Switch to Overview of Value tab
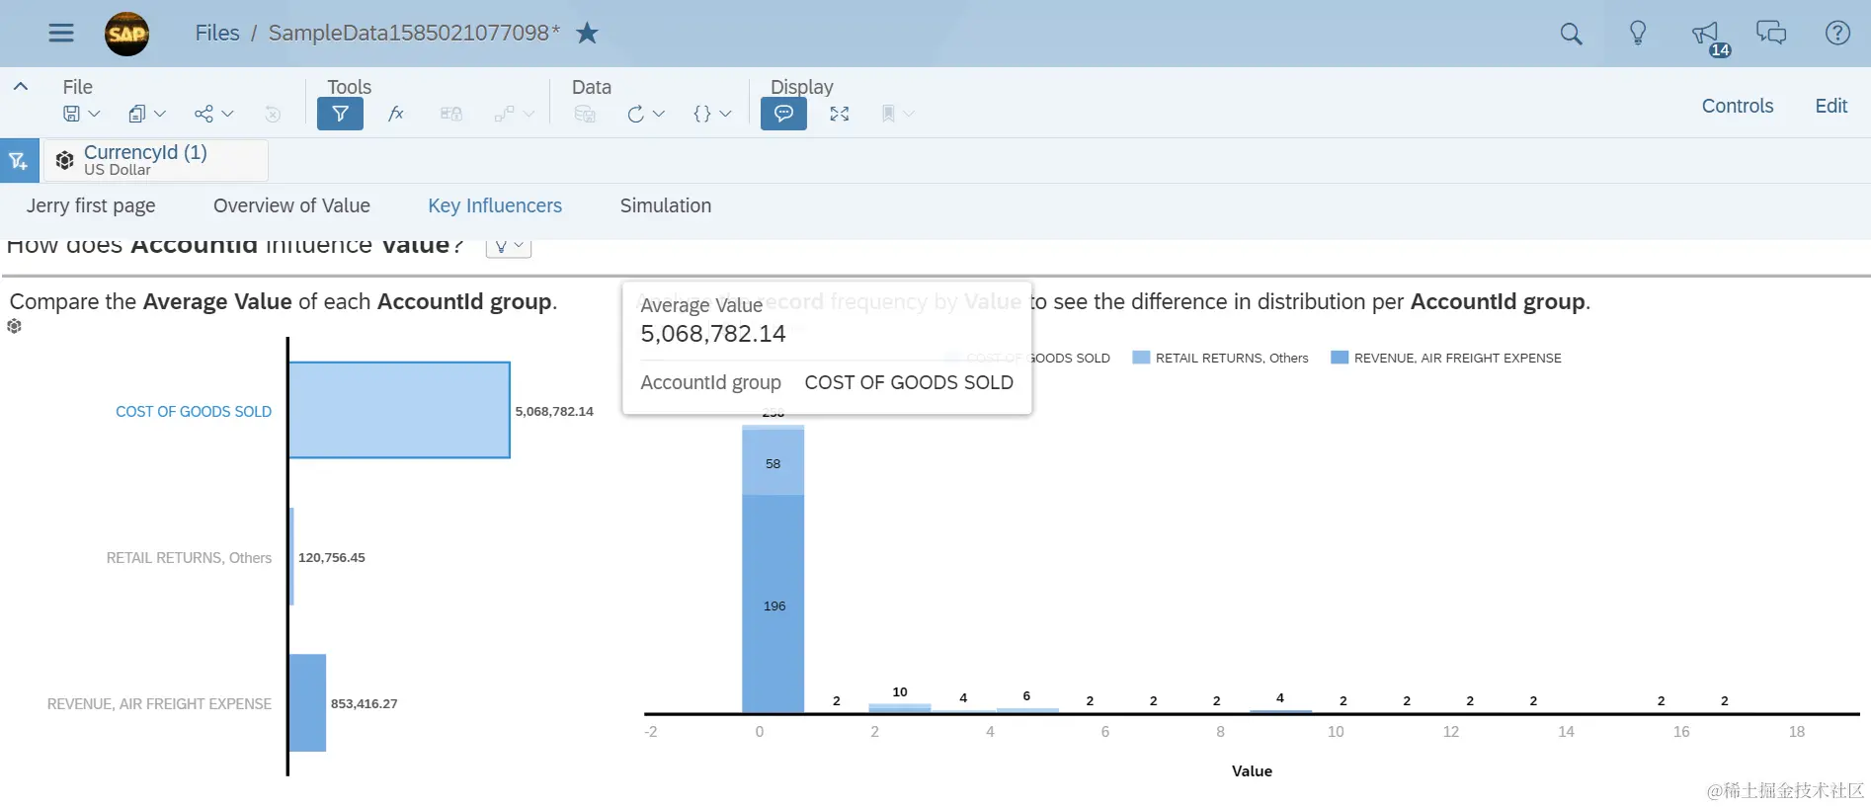 291,205
